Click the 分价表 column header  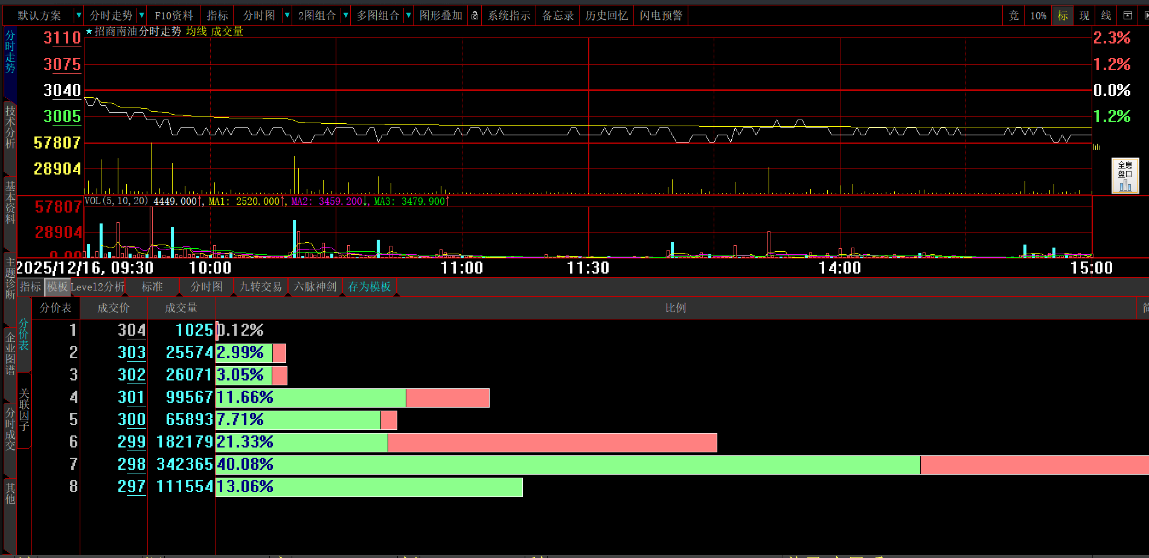click(x=56, y=308)
